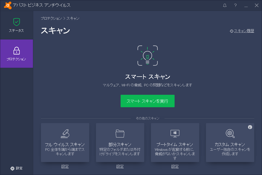This screenshot has height=175, width=262.
Task: Click the microscope full virus scan icon
Action: (x=65, y=133)
